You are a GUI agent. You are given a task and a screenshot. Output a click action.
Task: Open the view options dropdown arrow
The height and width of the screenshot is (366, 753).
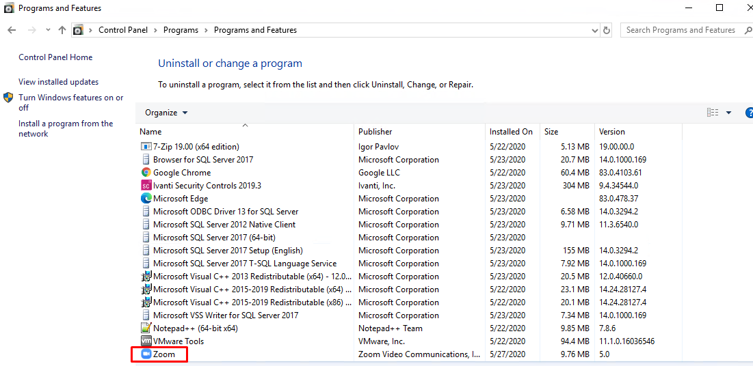point(728,113)
